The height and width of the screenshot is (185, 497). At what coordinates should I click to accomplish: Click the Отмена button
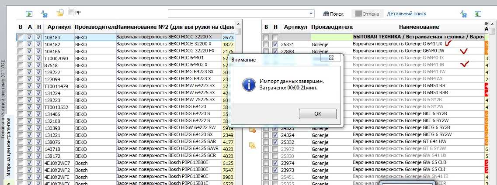[x=367, y=14]
